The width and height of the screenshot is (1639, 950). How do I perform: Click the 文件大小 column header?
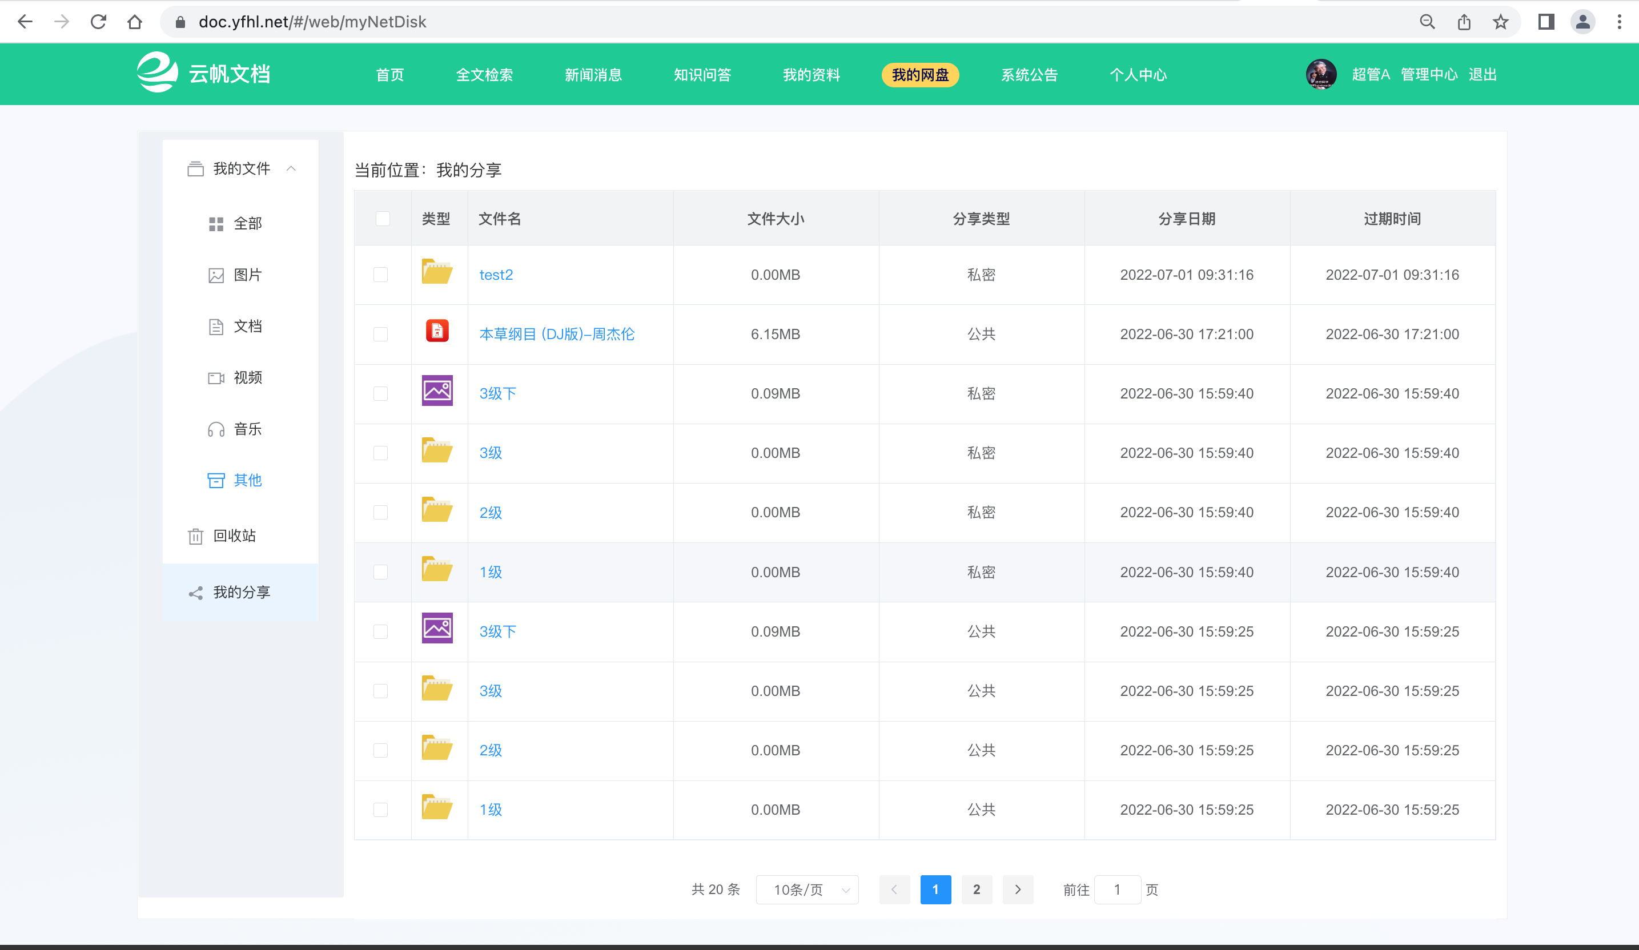pos(776,219)
